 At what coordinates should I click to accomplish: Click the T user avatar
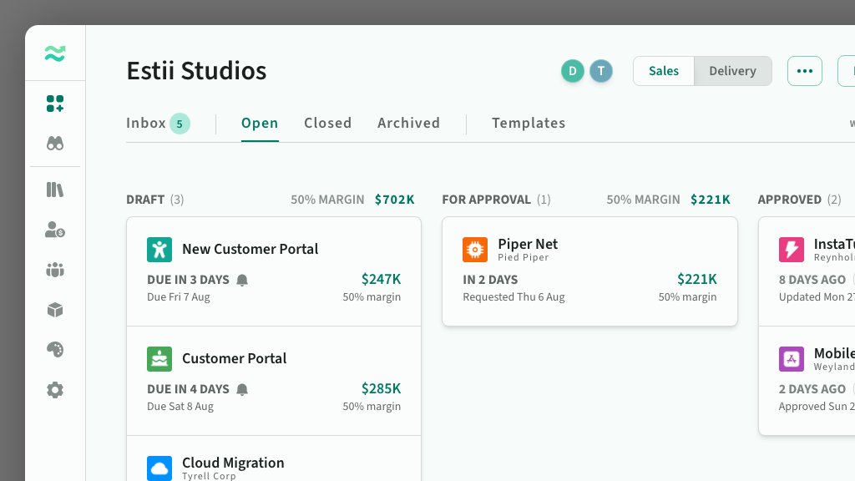click(601, 71)
